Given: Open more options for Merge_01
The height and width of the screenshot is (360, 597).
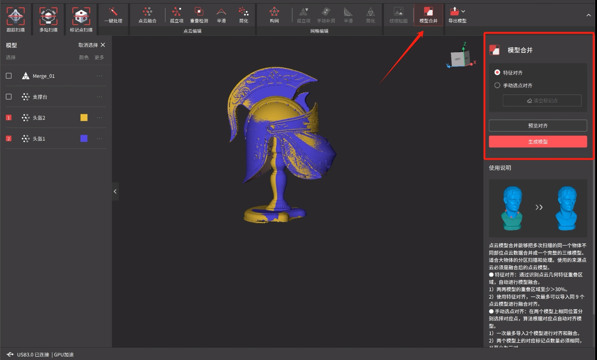Looking at the screenshot, I should pyautogui.click(x=99, y=76).
